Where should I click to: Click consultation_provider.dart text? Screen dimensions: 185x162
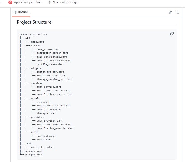click(x=55, y=128)
